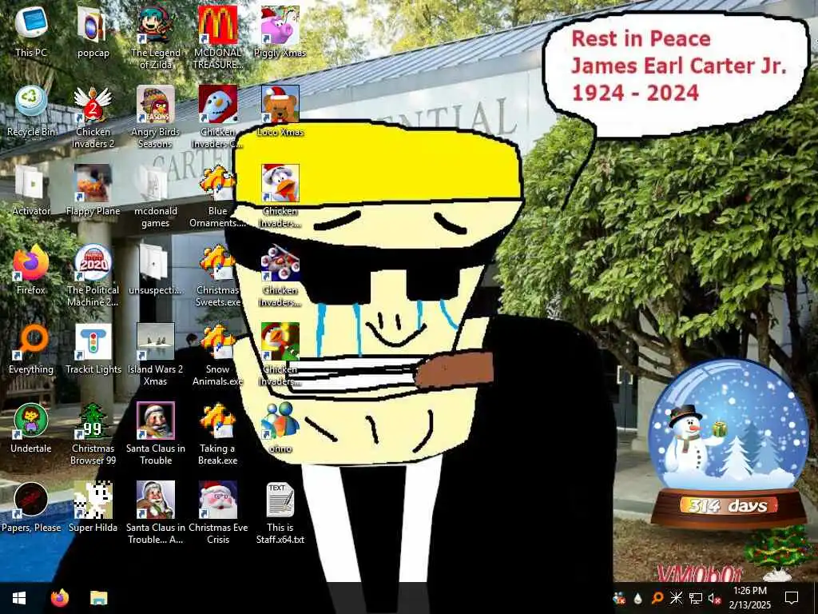818x614 pixels.
Task: Click the Papers, Please shortcut
Action: point(31,508)
